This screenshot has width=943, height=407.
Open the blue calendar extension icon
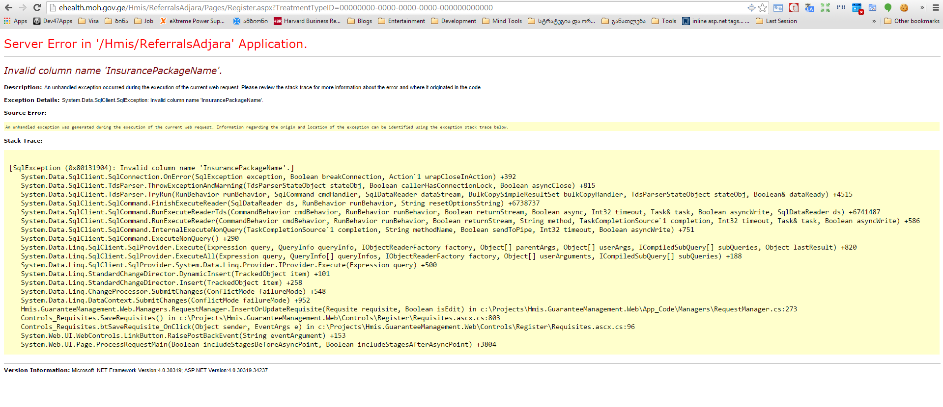pos(857,7)
